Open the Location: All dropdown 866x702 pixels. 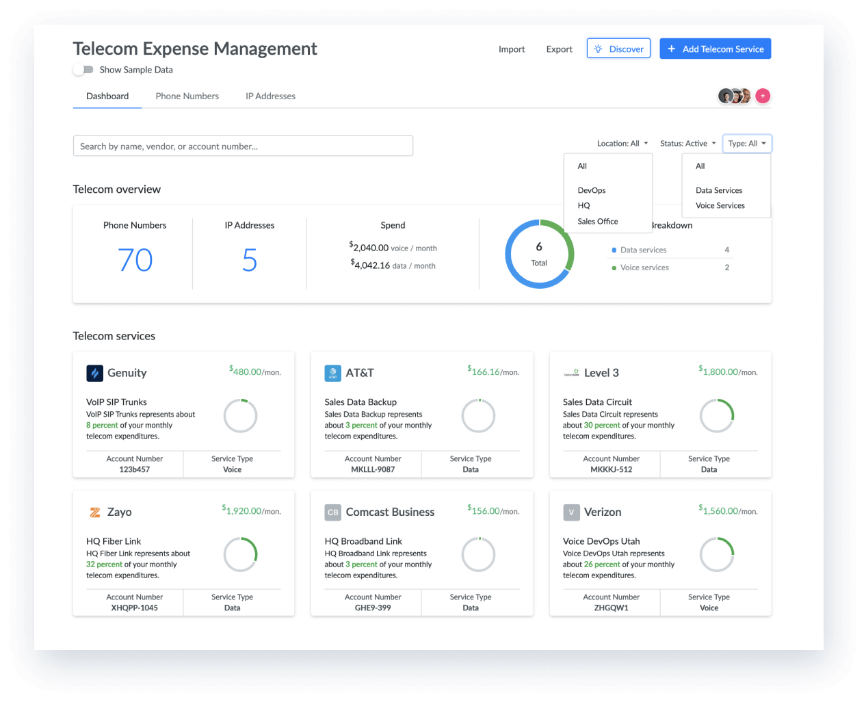coord(622,144)
